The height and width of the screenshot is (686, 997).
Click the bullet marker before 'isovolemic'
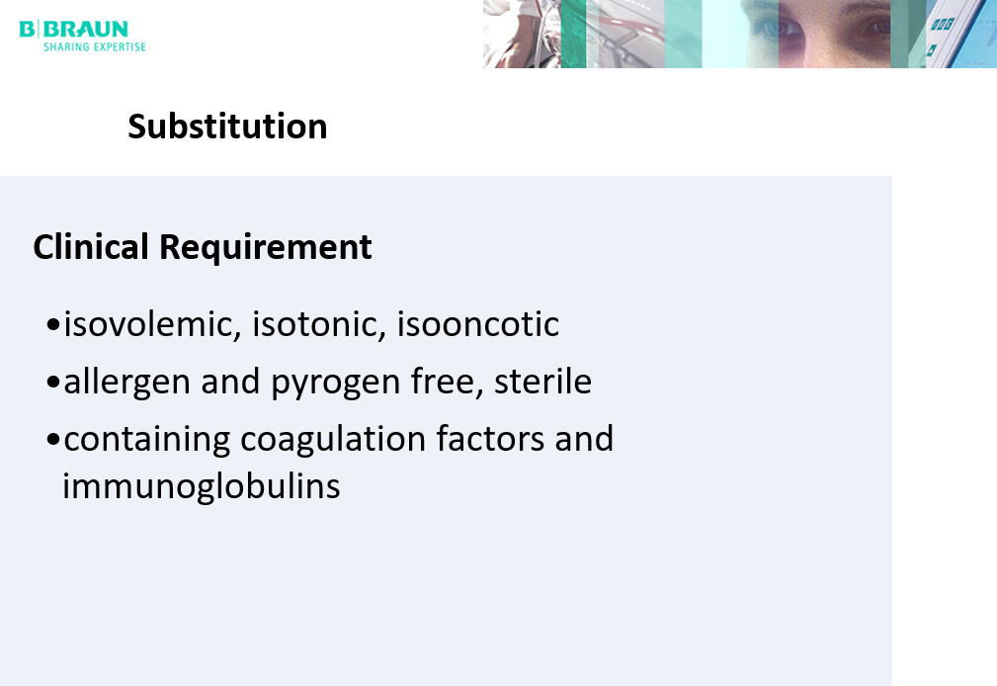pyautogui.click(x=53, y=325)
